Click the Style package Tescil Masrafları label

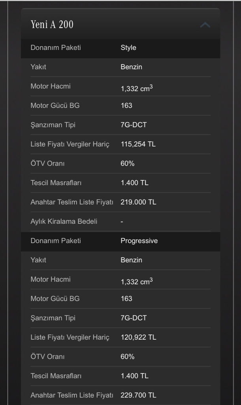[x=56, y=183]
